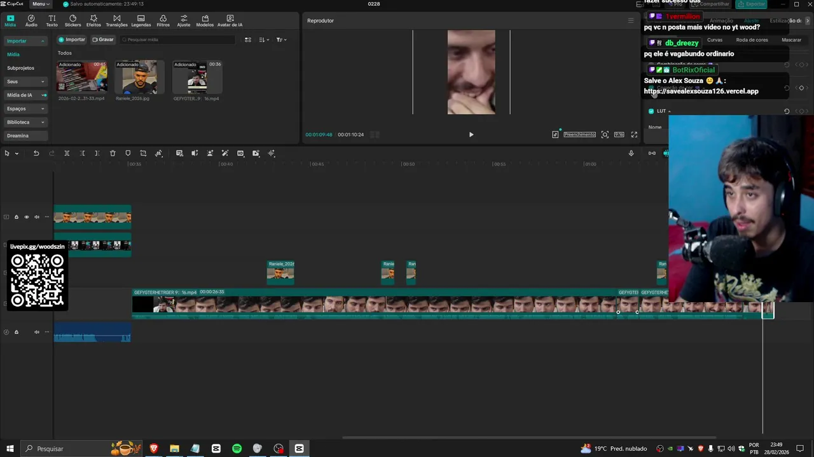This screenshot has width=814, height=457.
Task: Switch media view with the grid layout icon
Action: coord(248,39)
